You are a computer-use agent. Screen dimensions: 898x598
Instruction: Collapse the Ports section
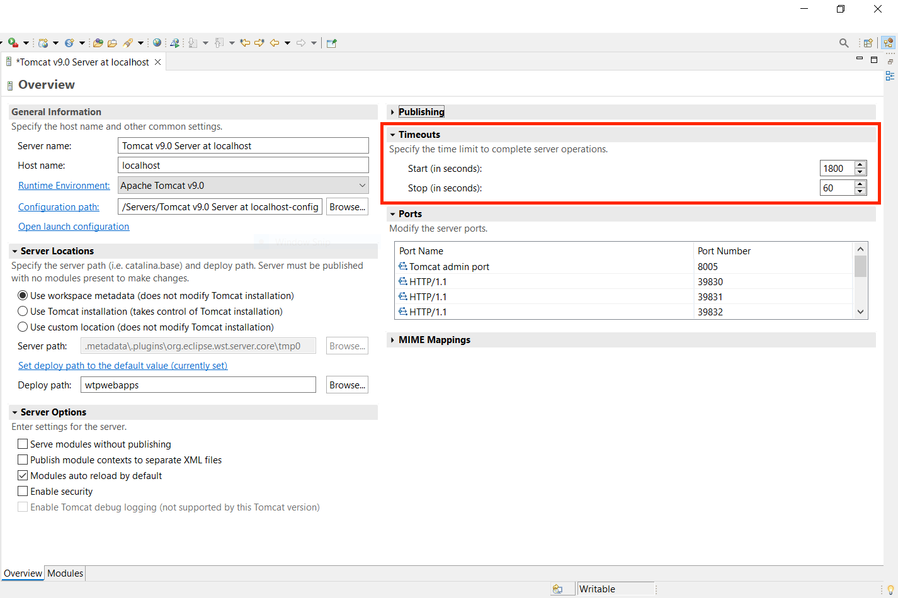click(x=392, y=214)
